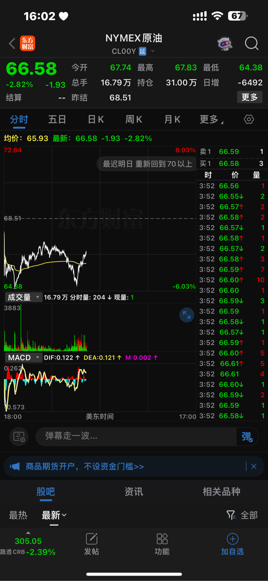Tap the trade row 66.59↑ volume 7

232,270
